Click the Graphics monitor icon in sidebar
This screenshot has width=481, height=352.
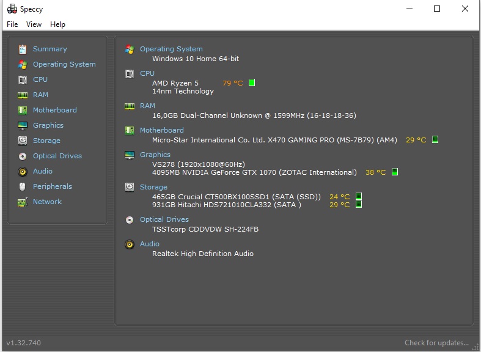click(23, 125)
